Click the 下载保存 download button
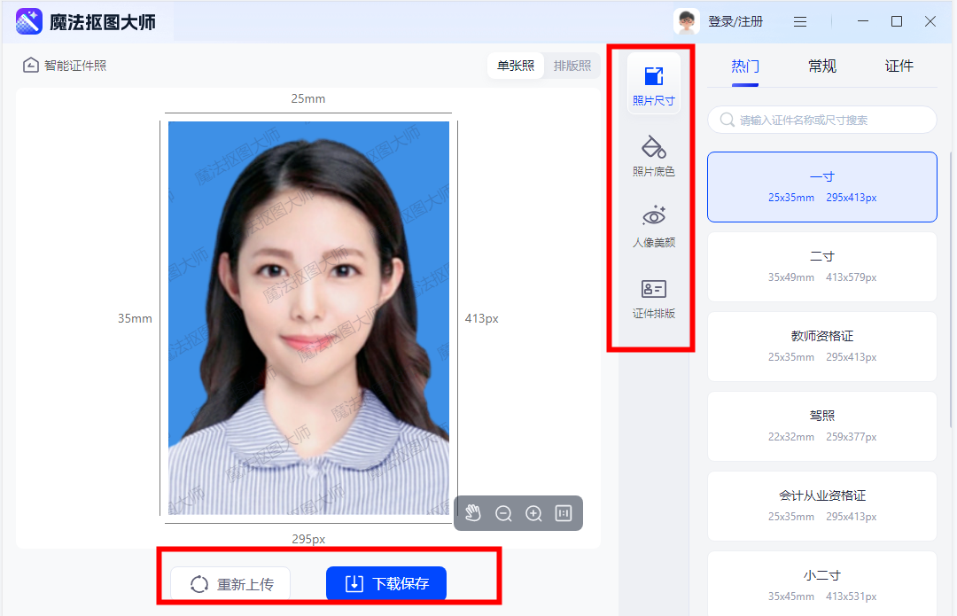This screenshot has width=957, height=616. pyautogui.click(x=385, y=583)
